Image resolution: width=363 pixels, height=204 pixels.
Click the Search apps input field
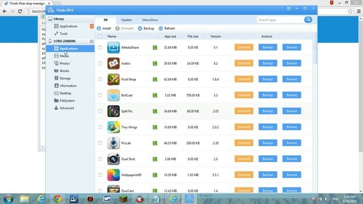point(280,20)
